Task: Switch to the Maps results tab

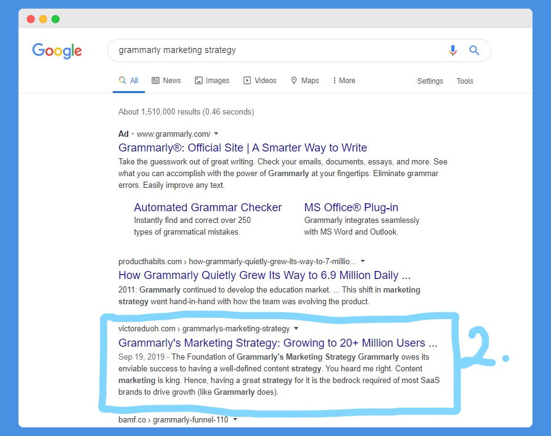Action: tap(305, 81)
